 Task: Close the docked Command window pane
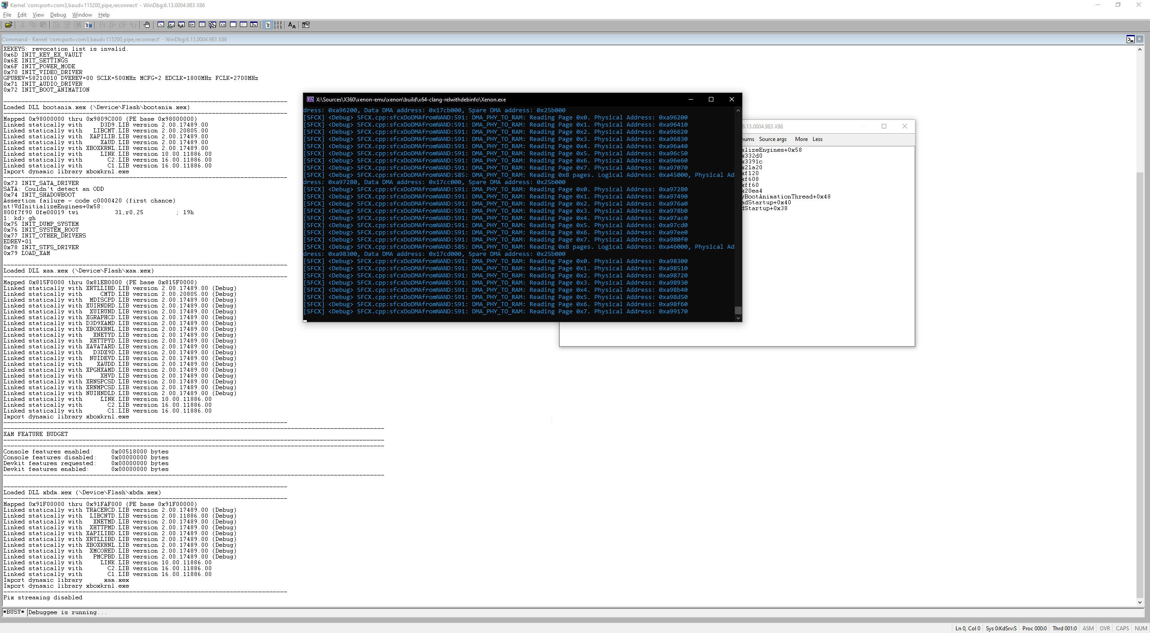(1139, 39)
